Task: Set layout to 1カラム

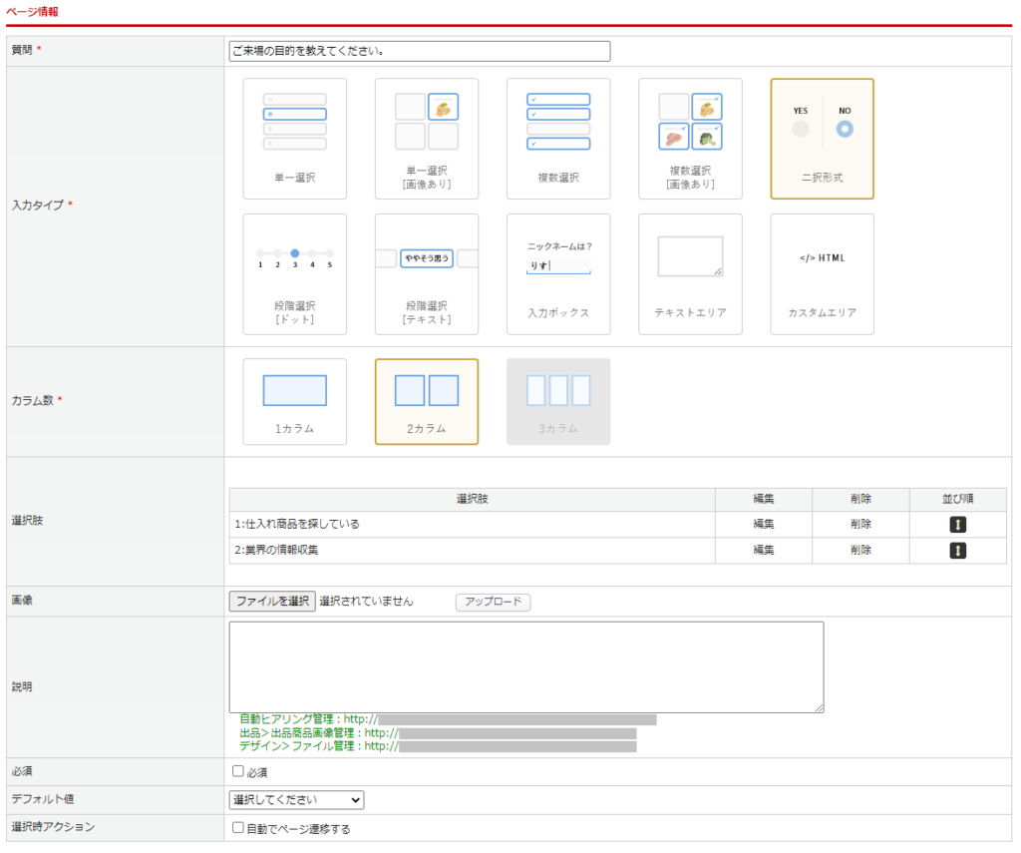Action: point(294,401)
